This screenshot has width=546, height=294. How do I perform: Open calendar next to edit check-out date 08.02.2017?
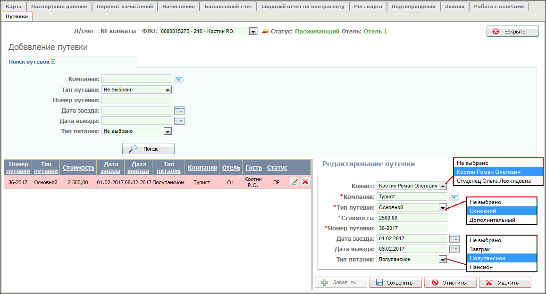click(454, 249)
